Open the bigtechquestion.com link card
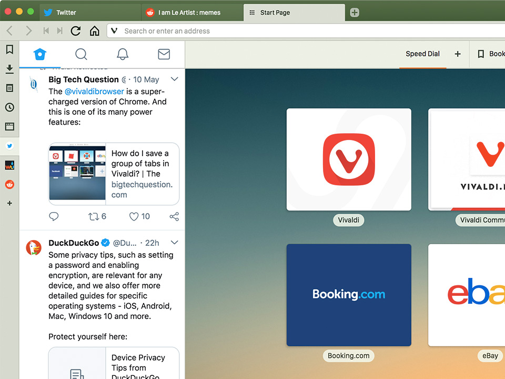Screen dimensions: 505x379 point(114,174)
